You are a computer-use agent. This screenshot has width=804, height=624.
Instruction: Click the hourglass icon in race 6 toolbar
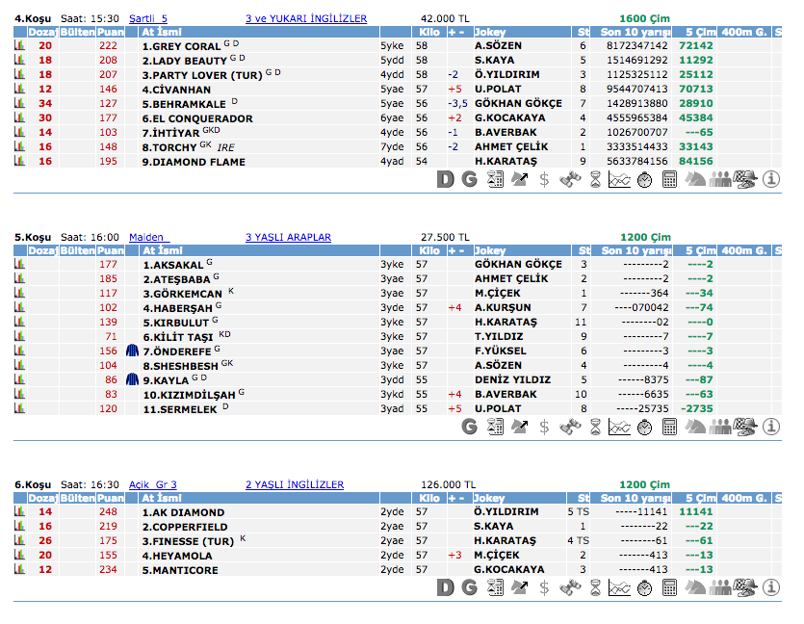click(595, 587)
